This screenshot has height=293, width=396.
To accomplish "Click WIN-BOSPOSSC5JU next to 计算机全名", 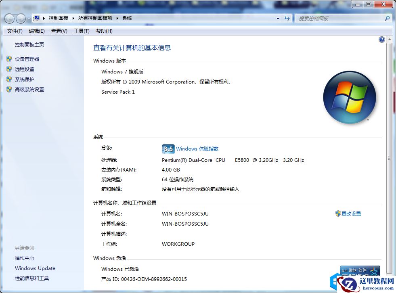I will [185, 224].
